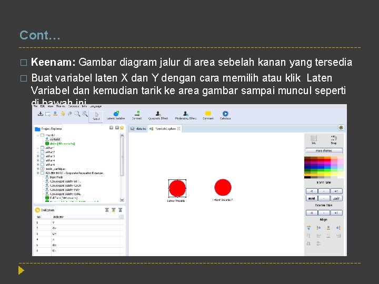Open the Language menu

(96, 106)
